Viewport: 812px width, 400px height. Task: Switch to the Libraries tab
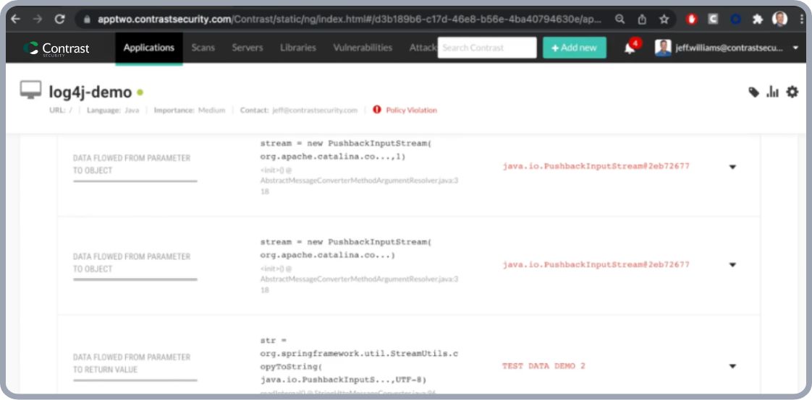coord(298,48)
